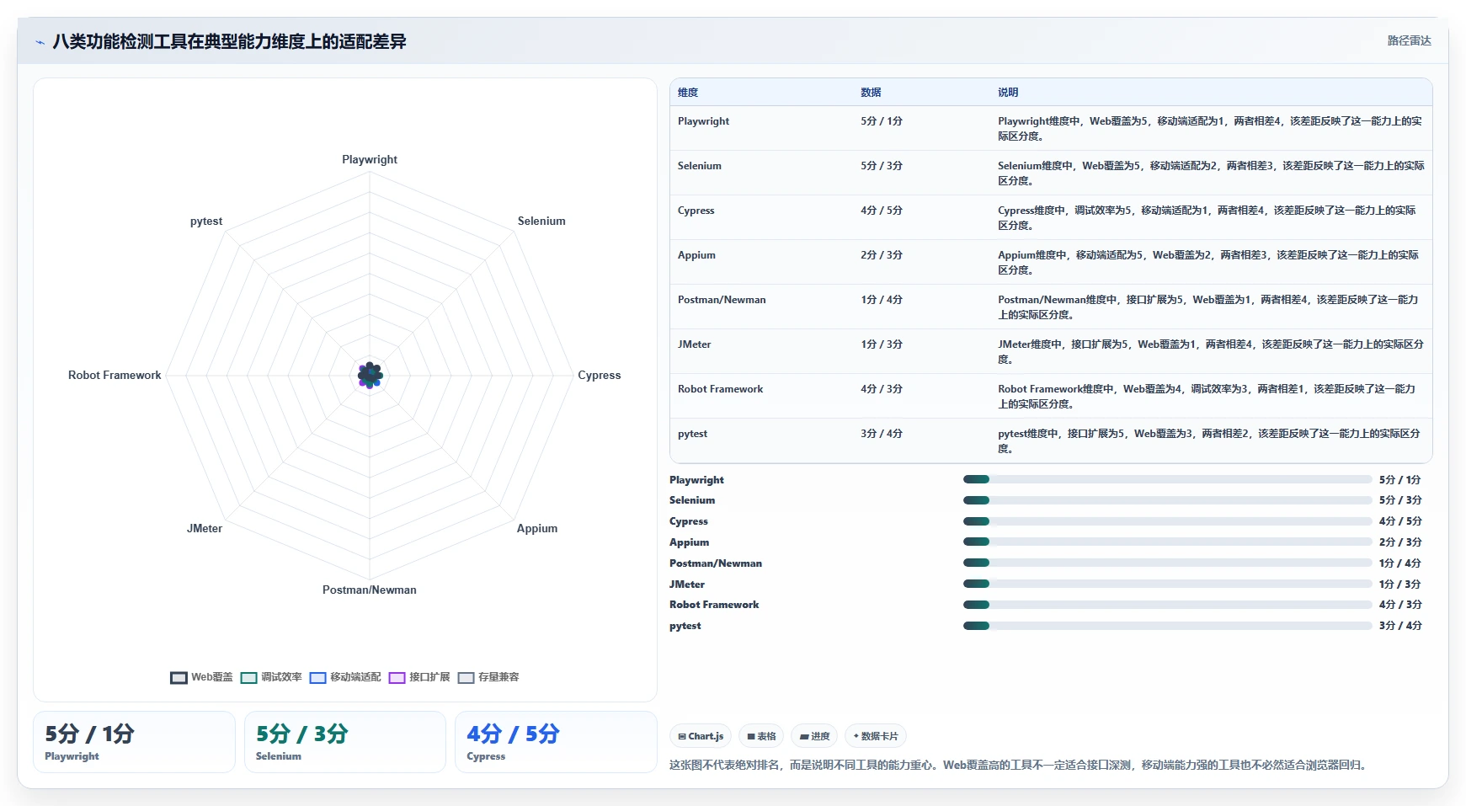Viewport: 1466px width, 806px height.
Task: Click the Playwright table row name
Action: pos(703,121)
